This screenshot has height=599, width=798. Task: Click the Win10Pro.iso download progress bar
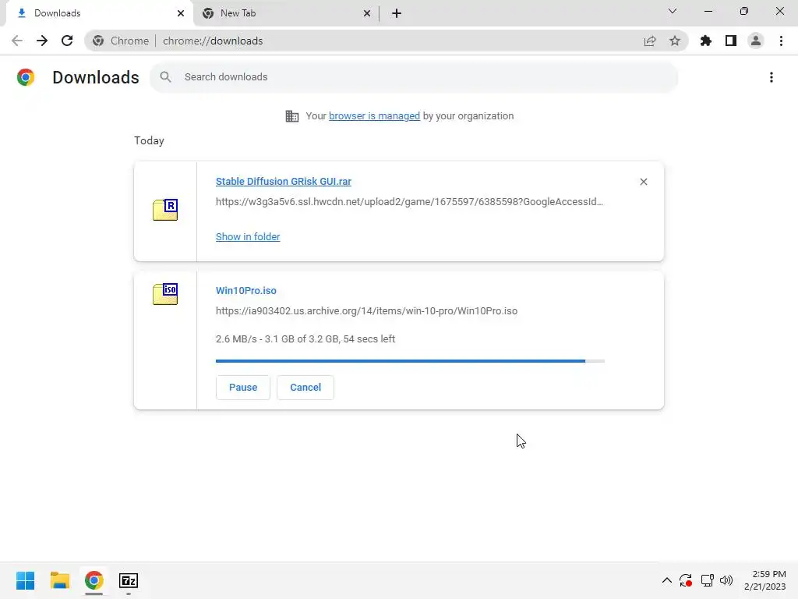pyautogui.click(x=410, y=361)
